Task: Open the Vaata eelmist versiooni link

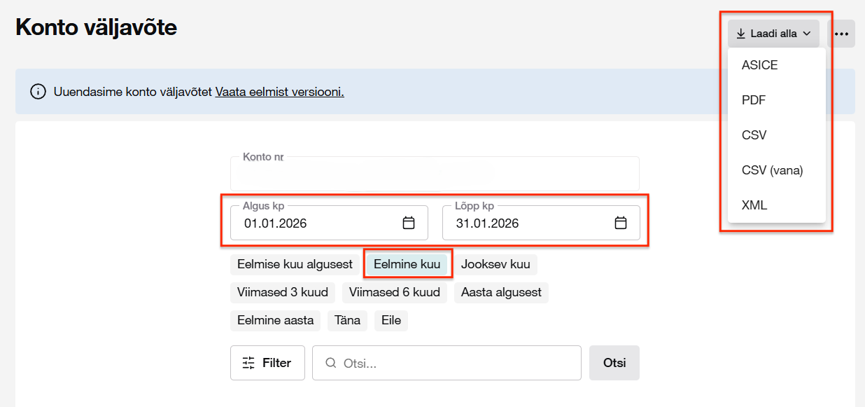Action: pyautogui.click(x=279, y=92)
